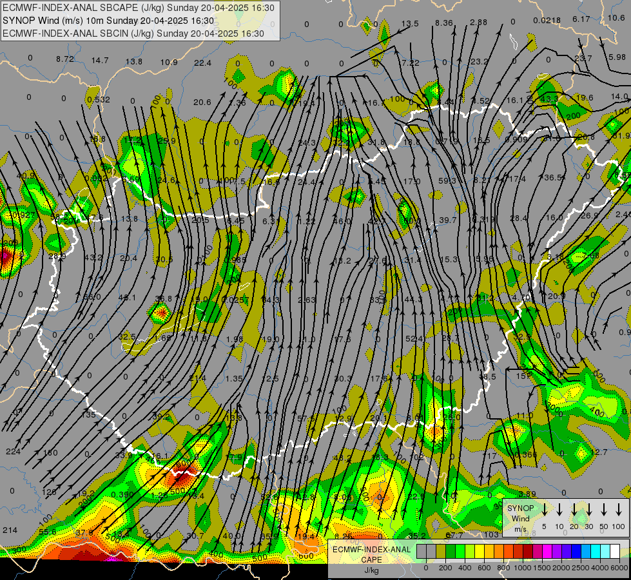Select the dark green CAPE legend swatch
Image resolution: width=631 pixels, height=580 pixels.
(x=451, y=552)
